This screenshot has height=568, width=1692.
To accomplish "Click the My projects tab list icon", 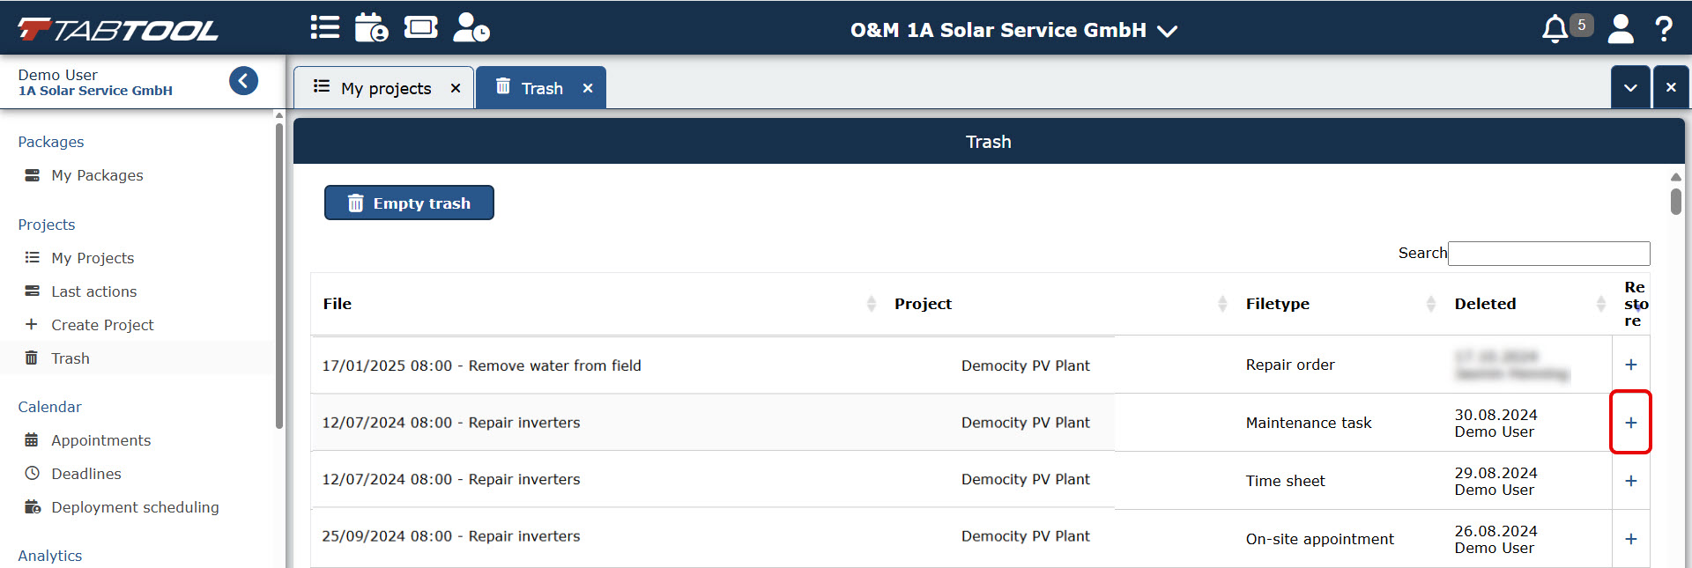I will tap(322, 86).
